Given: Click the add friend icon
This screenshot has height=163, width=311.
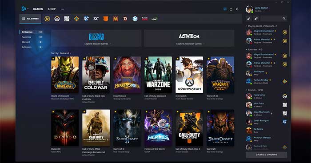Looking at the screenshot, I should [x=249, y=19].
